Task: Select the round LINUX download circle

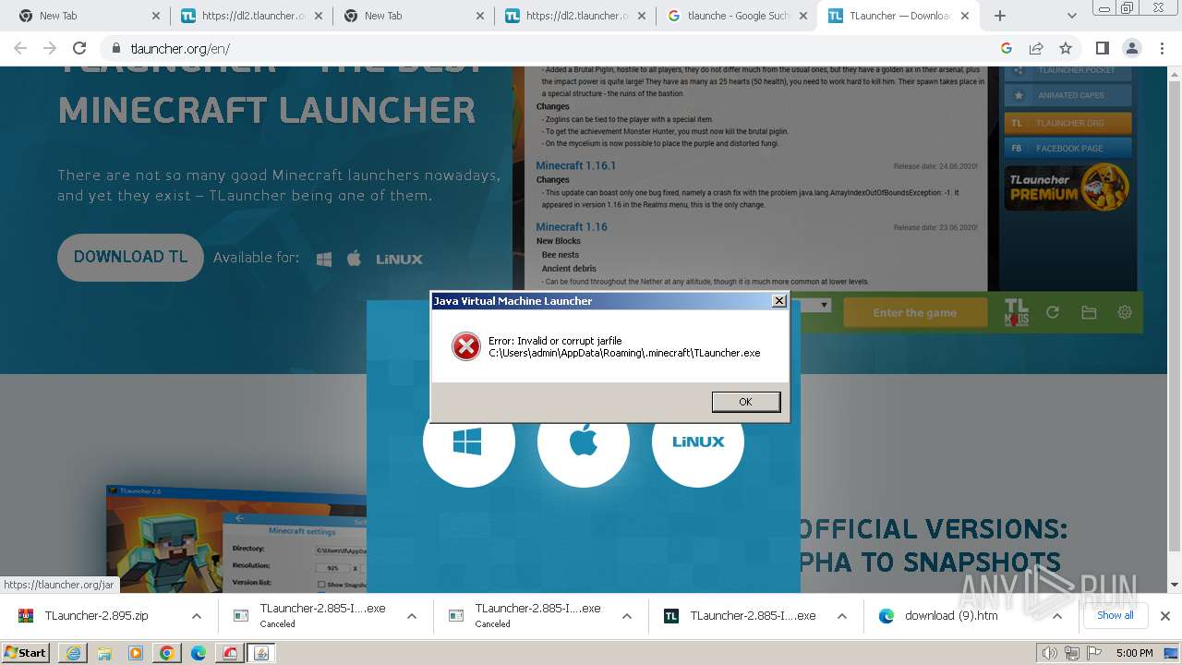Action: (x=698, y=441)
